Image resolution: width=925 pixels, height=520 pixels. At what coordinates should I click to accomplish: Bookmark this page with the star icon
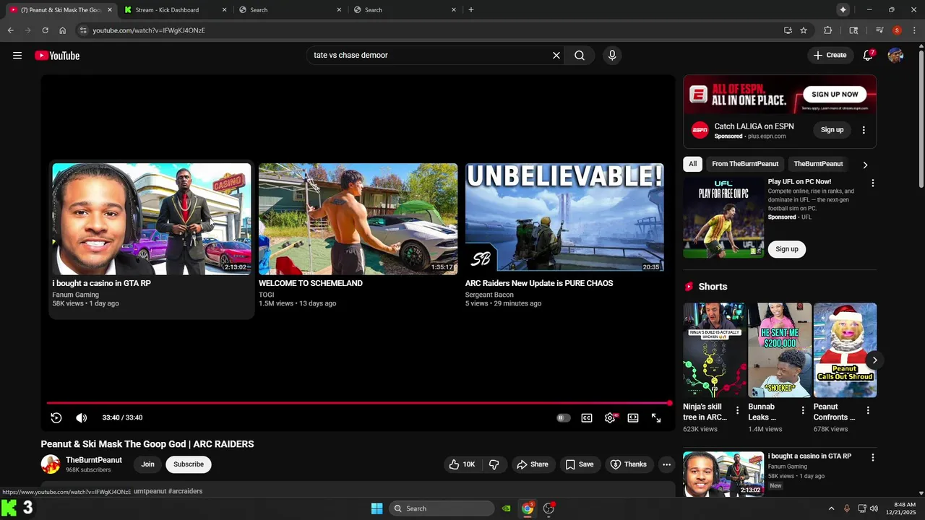tap(804, 30)
